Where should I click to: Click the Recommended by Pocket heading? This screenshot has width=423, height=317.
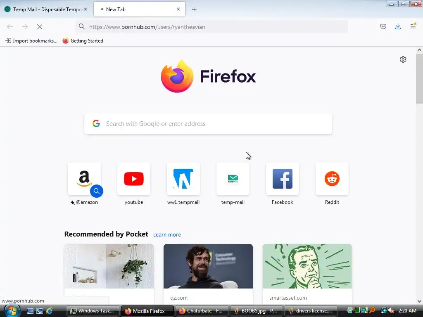point(106,234)
